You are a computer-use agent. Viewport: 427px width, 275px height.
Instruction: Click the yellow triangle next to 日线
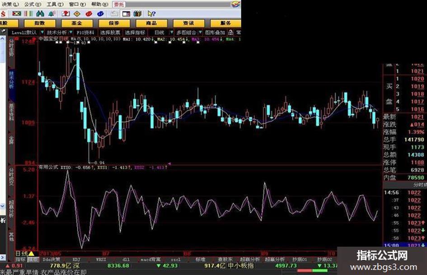click(32, 254)
